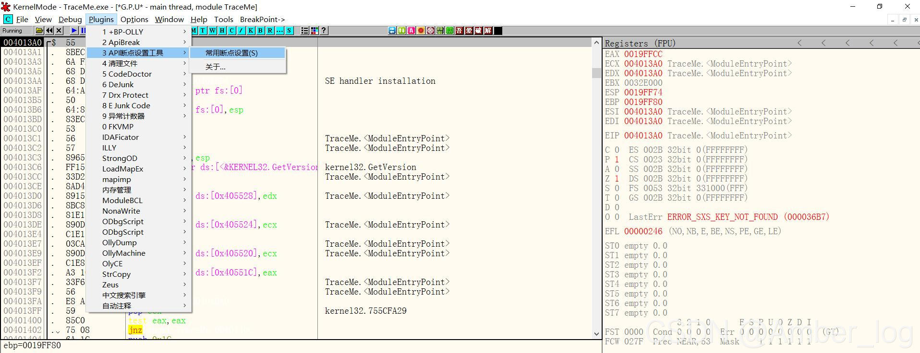Click disassembly scrollbar down arrow
The image size is (920, 353).
tap(597, 334)
